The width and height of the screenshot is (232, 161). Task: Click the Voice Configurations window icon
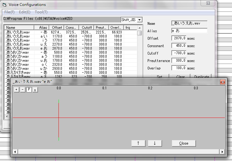[5, 5]
